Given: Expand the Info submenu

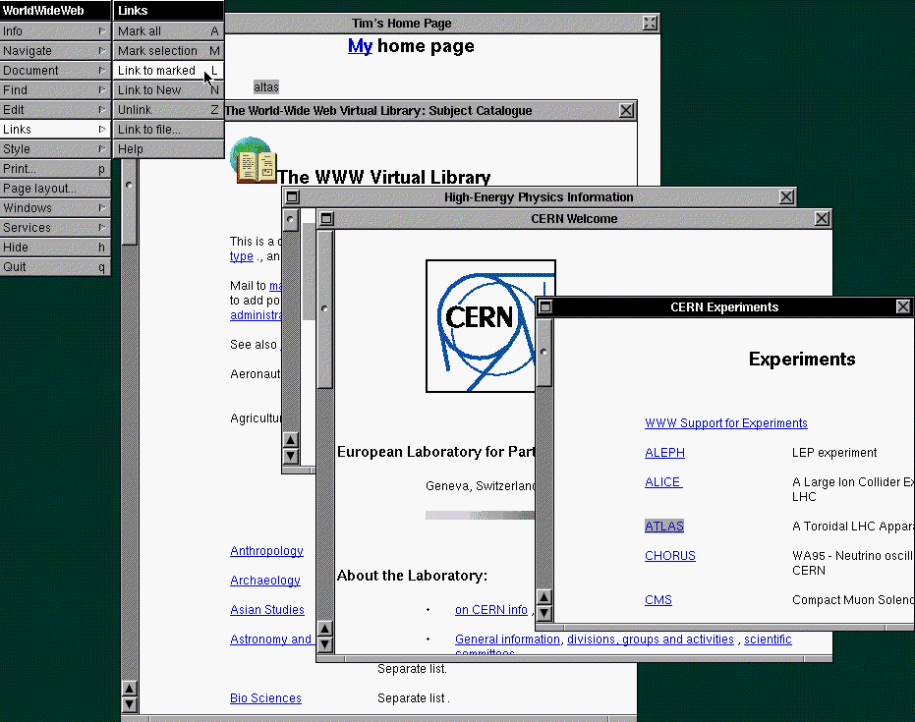Looking at the screenshot, I should [55, 30].
